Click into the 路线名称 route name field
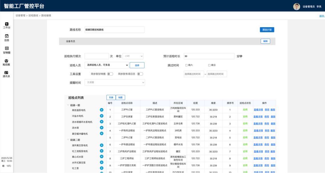This screenshot has width=325, height=173. [114, 30]
